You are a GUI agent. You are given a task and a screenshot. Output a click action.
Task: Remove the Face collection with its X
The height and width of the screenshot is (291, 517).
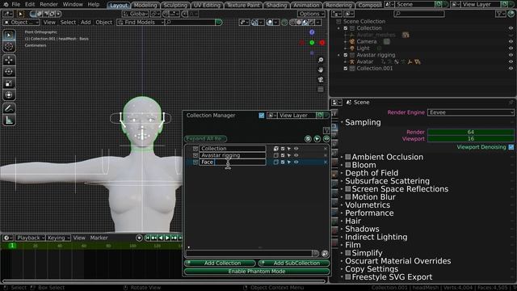[326, 162]
